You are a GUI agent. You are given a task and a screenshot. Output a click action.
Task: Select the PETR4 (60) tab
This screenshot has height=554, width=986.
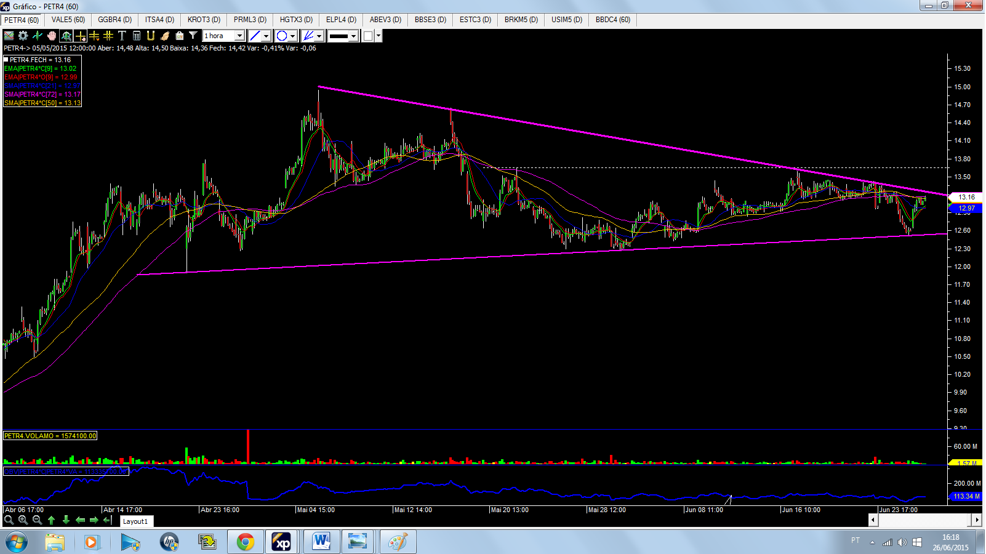[22, 20]
